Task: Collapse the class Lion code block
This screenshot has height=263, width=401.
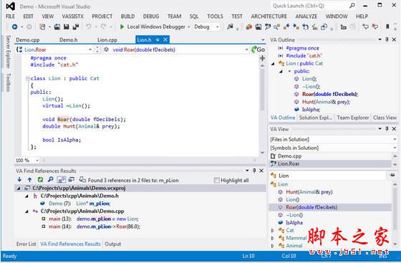Action: click(28, 79)
